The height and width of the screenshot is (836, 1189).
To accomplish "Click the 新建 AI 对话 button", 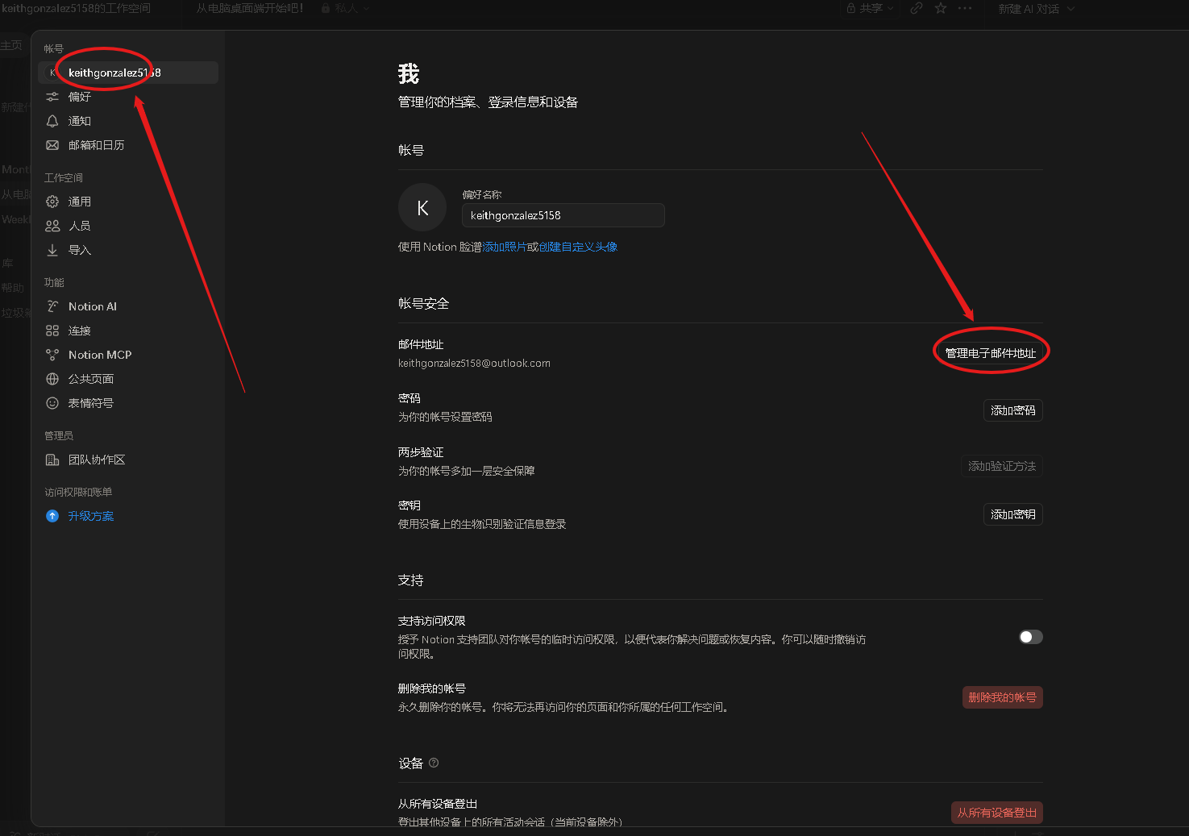I will tap(1029, 9).
